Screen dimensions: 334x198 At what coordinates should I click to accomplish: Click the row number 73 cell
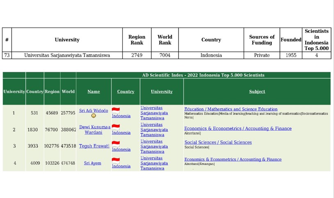click(x=7, y=55)
